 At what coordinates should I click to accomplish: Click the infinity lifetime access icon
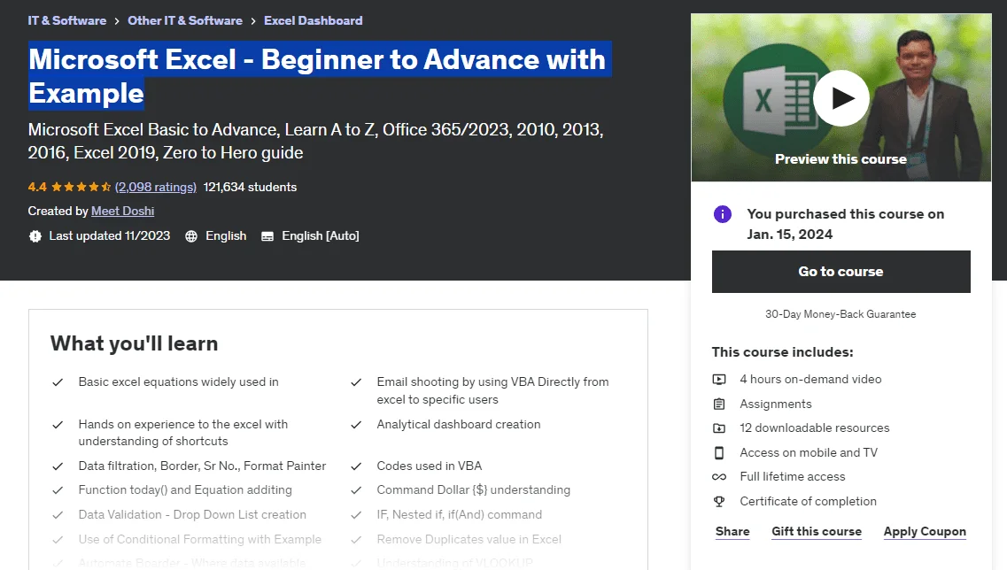click(x=719, y=477)
